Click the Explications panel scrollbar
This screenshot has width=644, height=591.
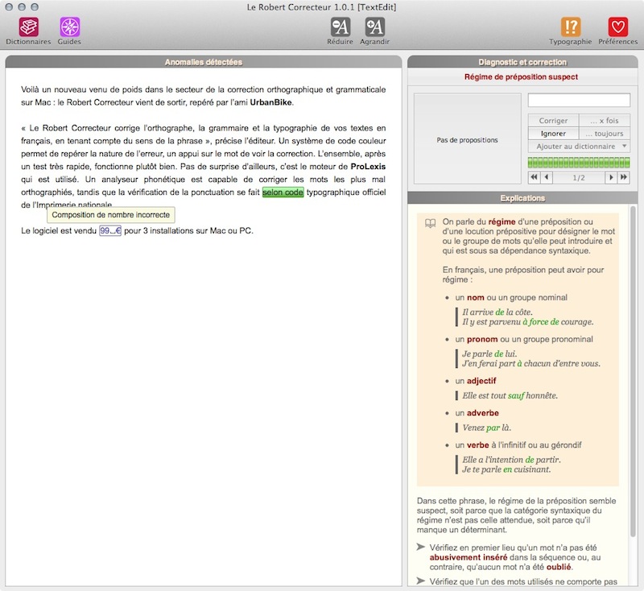pyautogui.click(x=633, y=370)
